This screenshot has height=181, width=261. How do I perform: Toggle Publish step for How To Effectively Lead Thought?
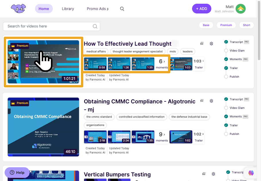point(226,77)
